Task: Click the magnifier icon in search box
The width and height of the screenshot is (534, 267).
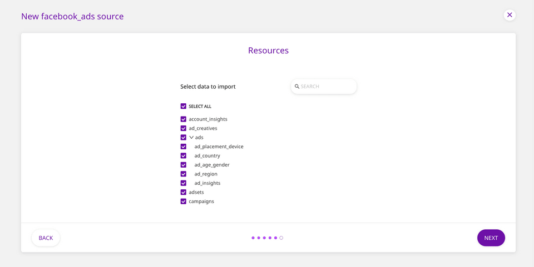Action: (297, 87)
